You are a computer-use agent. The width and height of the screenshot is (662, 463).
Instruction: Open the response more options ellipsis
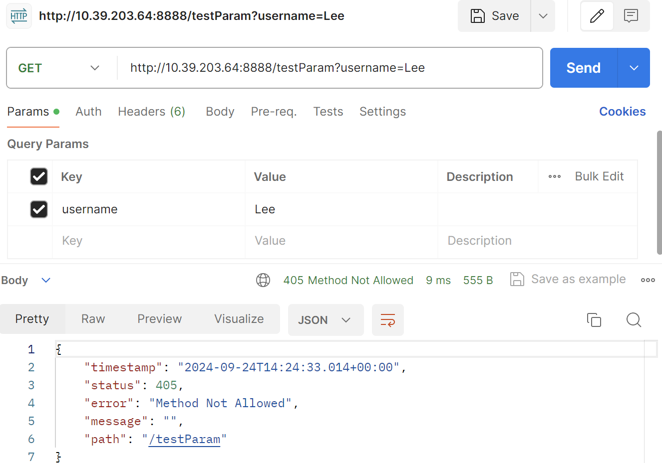pos(648,280)
